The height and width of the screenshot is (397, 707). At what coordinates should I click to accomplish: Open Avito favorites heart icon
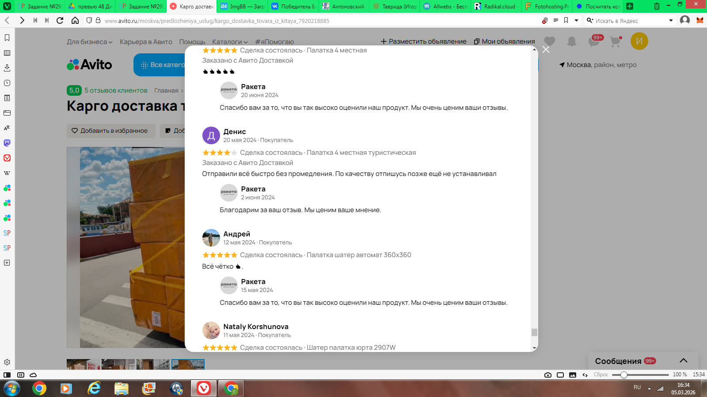click(x=550, y=41)
